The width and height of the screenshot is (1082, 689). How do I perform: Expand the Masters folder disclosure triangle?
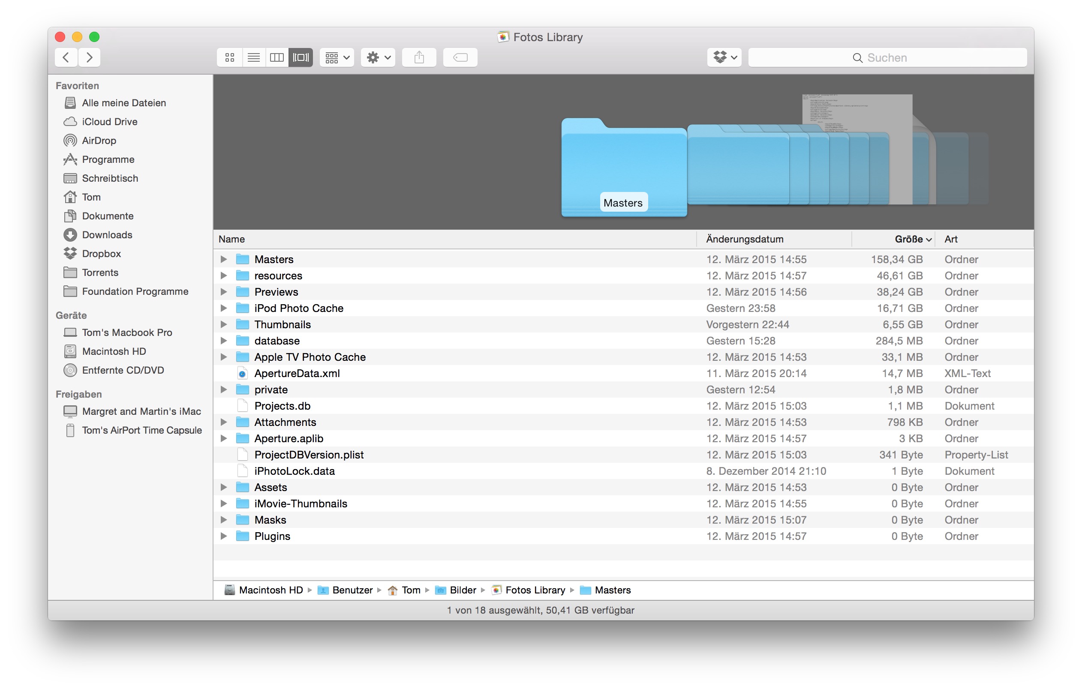[223, 259]
